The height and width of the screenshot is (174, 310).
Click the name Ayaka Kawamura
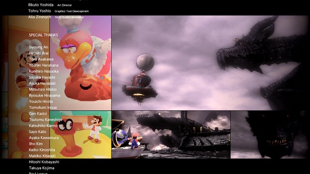(44, 138)
